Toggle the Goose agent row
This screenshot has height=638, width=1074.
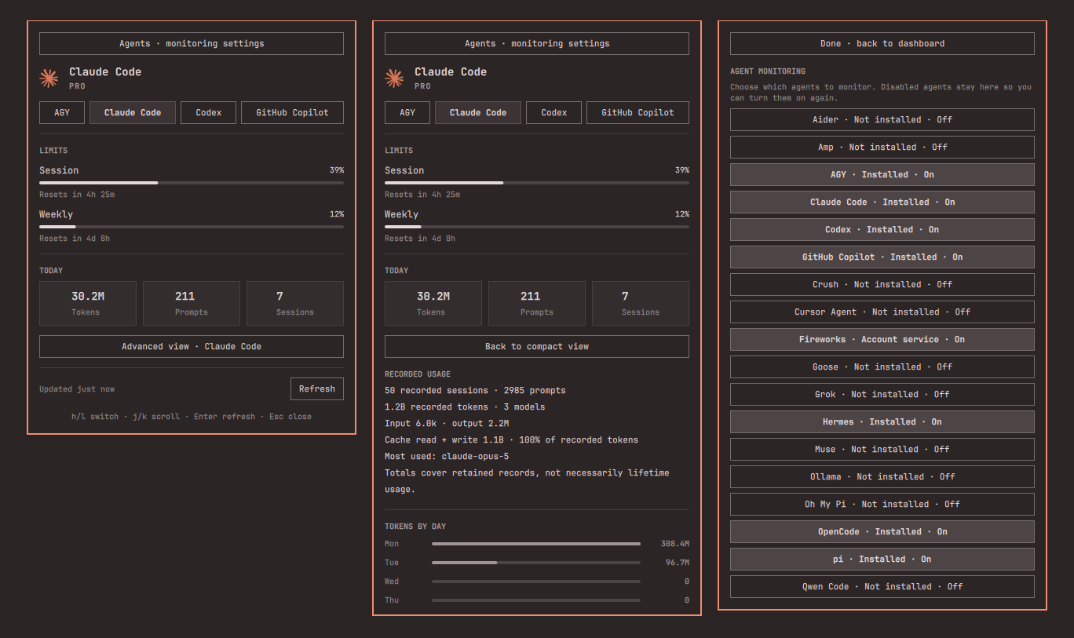pos(882,367)
